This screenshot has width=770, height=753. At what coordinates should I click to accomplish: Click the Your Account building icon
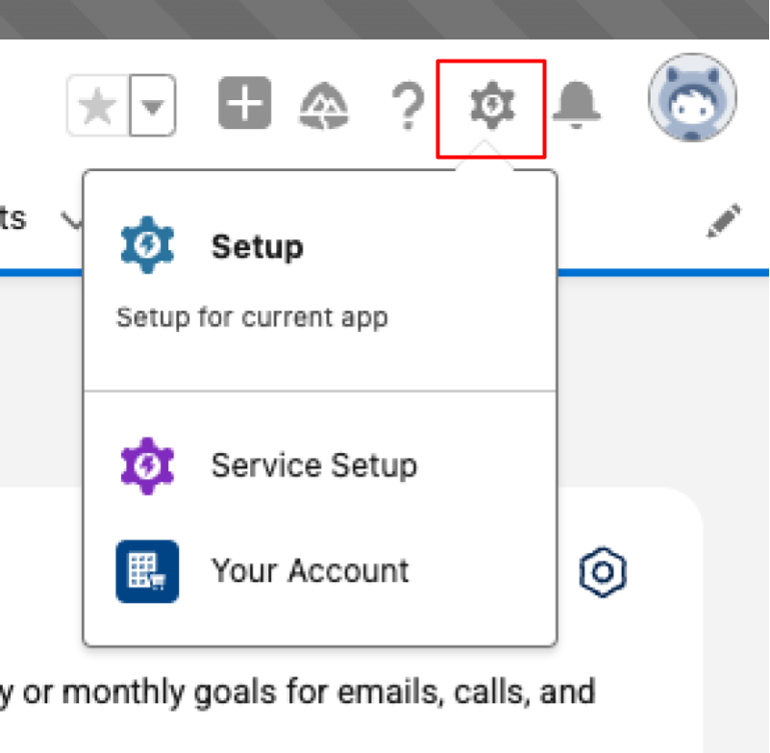tap(146, 570)
